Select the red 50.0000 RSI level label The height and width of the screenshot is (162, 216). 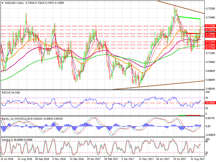[x=210, y=103]
